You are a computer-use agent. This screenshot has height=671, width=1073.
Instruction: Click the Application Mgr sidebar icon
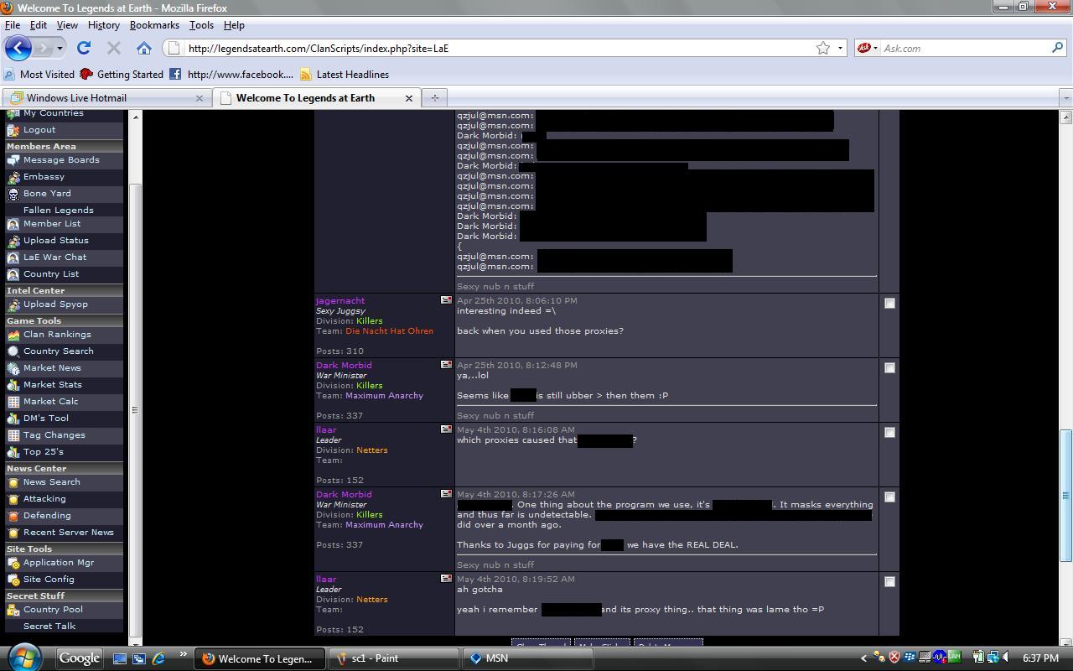pos(13,563)
